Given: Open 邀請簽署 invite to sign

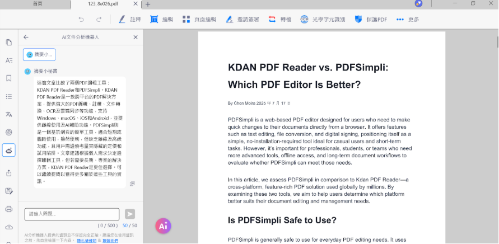Looking at the screenshot, I should point(242,20).
